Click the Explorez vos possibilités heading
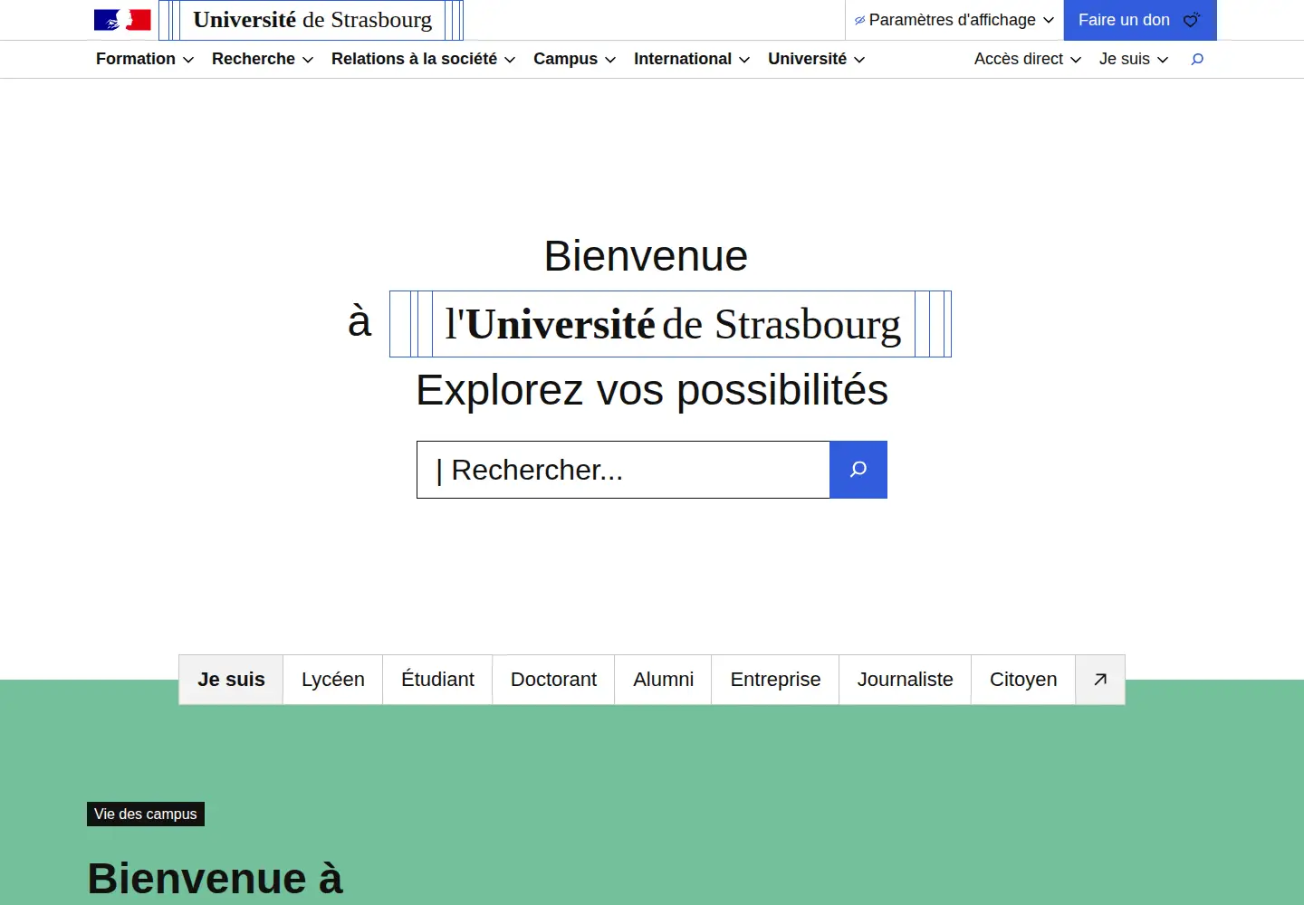The width and height of the screenshot is (1304, 905). (x=652, y=390)
